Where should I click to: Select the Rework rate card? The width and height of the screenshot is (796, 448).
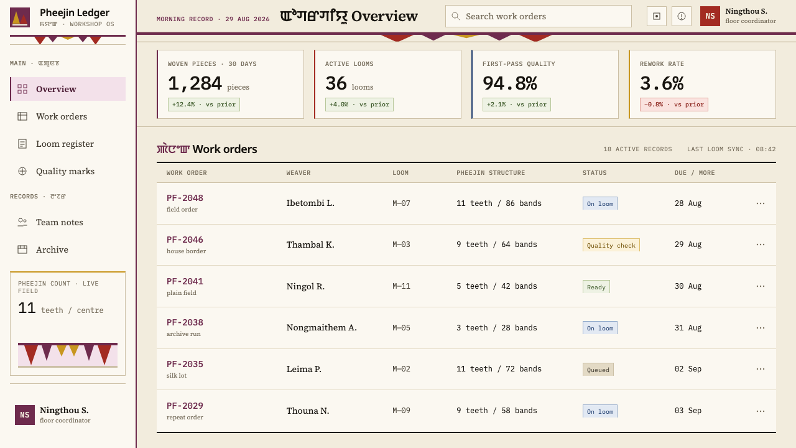(x=702, y=84)
